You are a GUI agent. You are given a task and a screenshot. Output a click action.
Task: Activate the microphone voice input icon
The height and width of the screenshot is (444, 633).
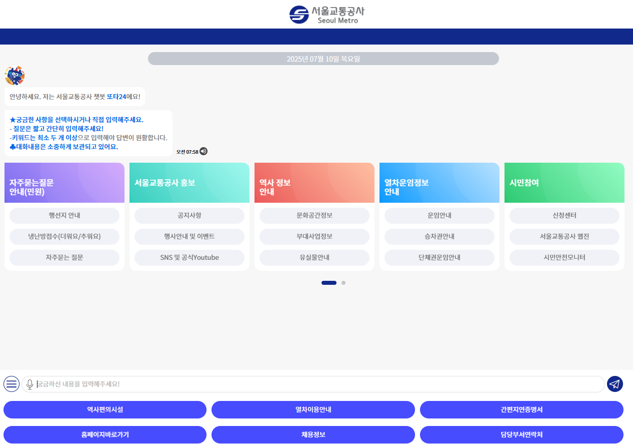click(29, 384)
